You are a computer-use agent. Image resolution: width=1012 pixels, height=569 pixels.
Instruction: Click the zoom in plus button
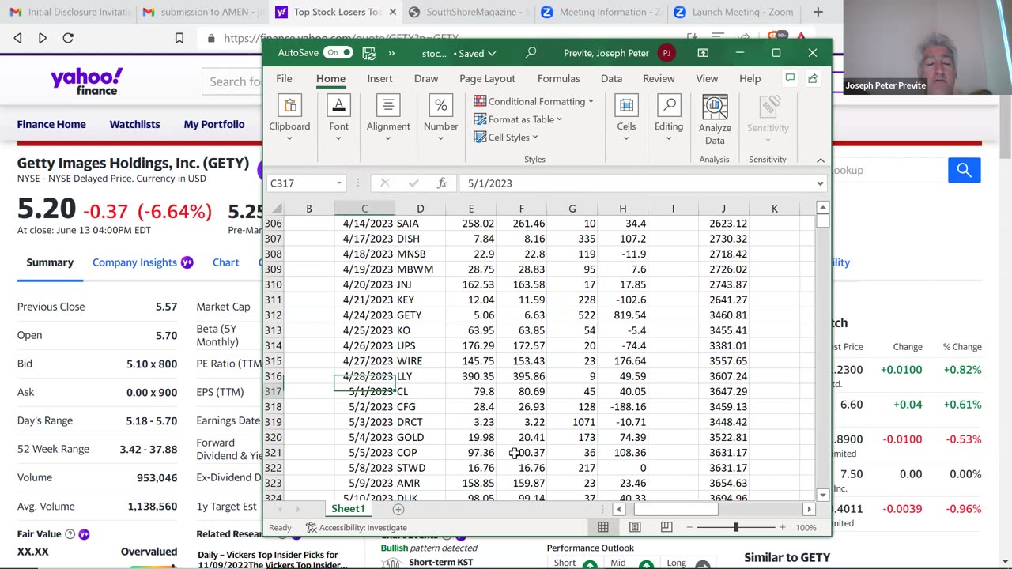pos(782,527)
